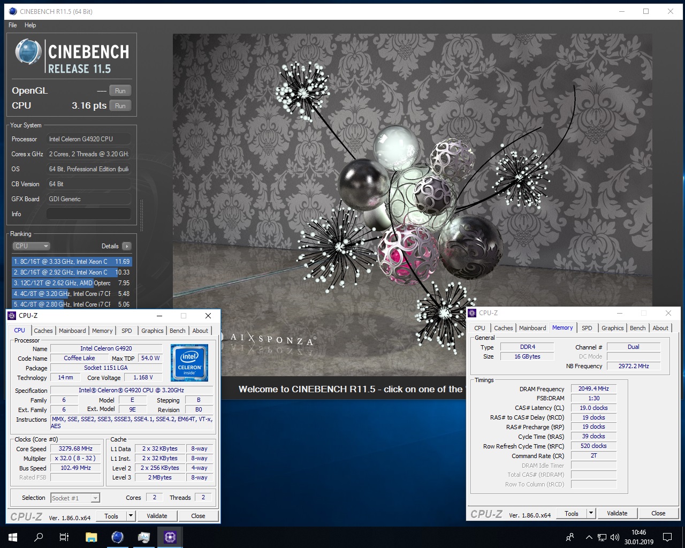Show hidden system tray icons
Screen dimensions: 685x548
pyautogui.click(x=589, y=537)
